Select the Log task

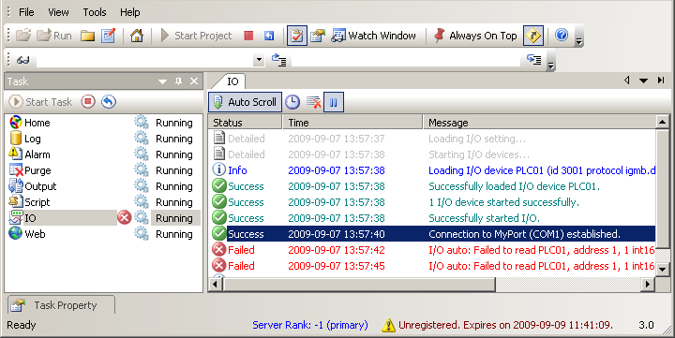pyautogui.click(x=104, y=139)
